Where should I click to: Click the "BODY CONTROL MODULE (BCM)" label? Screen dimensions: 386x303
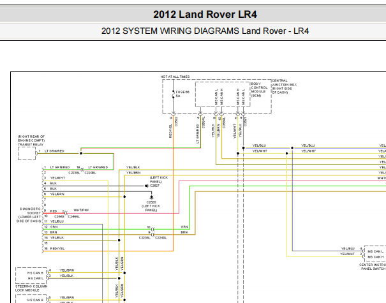click(259, 89)
